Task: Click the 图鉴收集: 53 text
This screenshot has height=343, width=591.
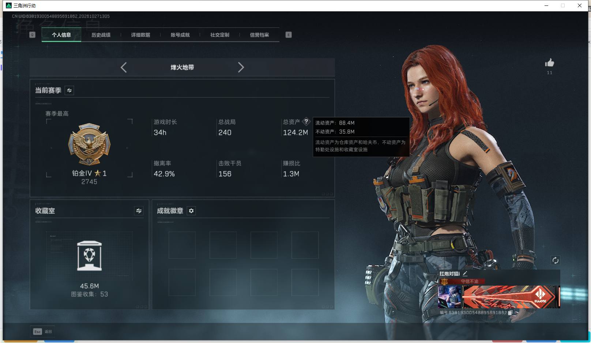Action: [90, 294]
